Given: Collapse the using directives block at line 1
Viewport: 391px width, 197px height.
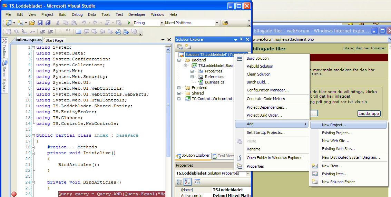Looking at the screenshot, I should (33, 47).
